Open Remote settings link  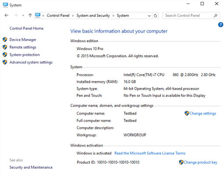(x=23, y=47)
